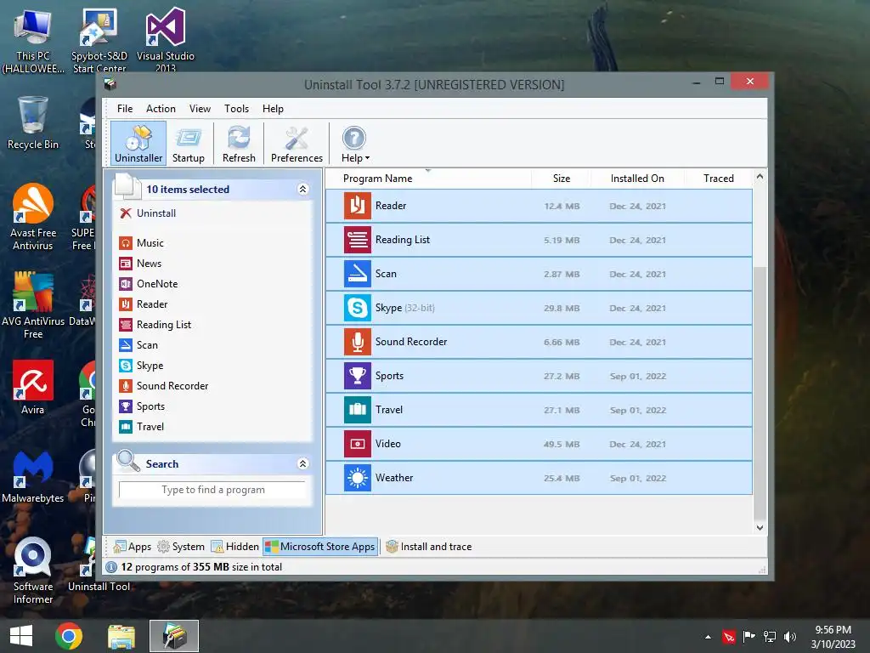The height and width of the screenshot is (653, 870).
Task: Select the Scan app icon in program list
Action: pyautogui.click(x=358, y=274)
